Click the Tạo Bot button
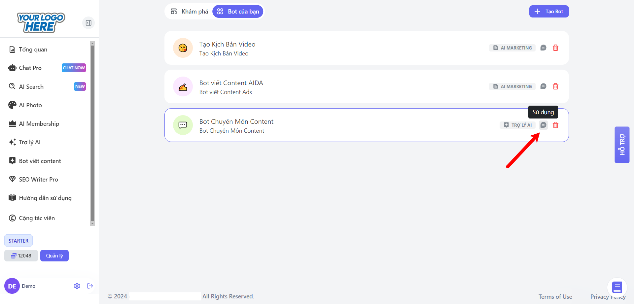The image size is (634, 304). (x=549, y=12)
